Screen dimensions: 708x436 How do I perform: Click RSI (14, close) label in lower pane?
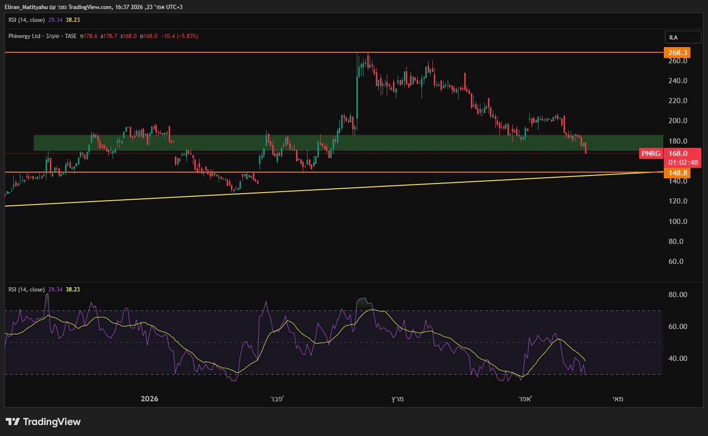[x=27, y=290]
